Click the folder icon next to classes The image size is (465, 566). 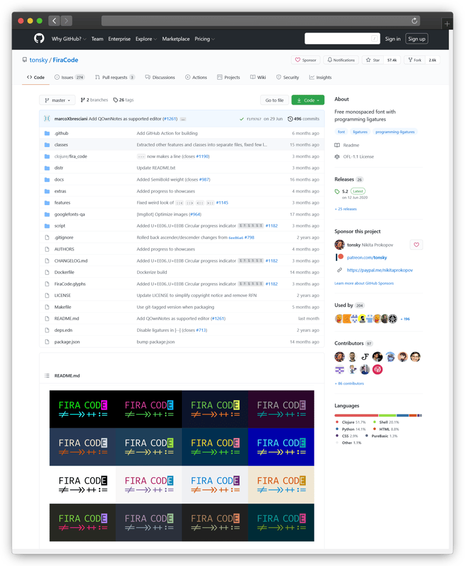47,145
